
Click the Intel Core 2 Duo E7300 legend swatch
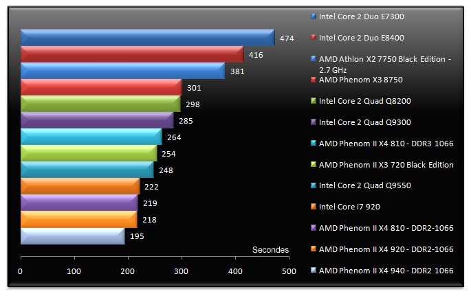(314, 16)
